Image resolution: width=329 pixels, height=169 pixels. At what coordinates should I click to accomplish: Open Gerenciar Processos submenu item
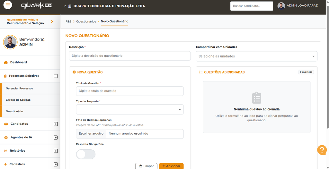[31, 89]
